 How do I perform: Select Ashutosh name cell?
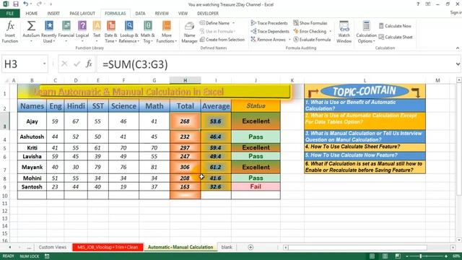[x=32, y=136]
